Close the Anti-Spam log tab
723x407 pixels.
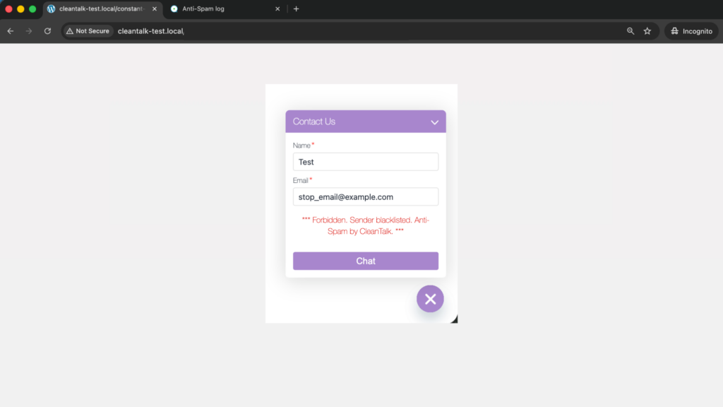[x=277, y=8]
